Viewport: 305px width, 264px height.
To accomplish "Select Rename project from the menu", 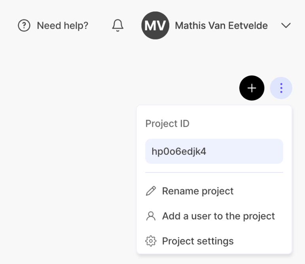I will click(197, 191).
